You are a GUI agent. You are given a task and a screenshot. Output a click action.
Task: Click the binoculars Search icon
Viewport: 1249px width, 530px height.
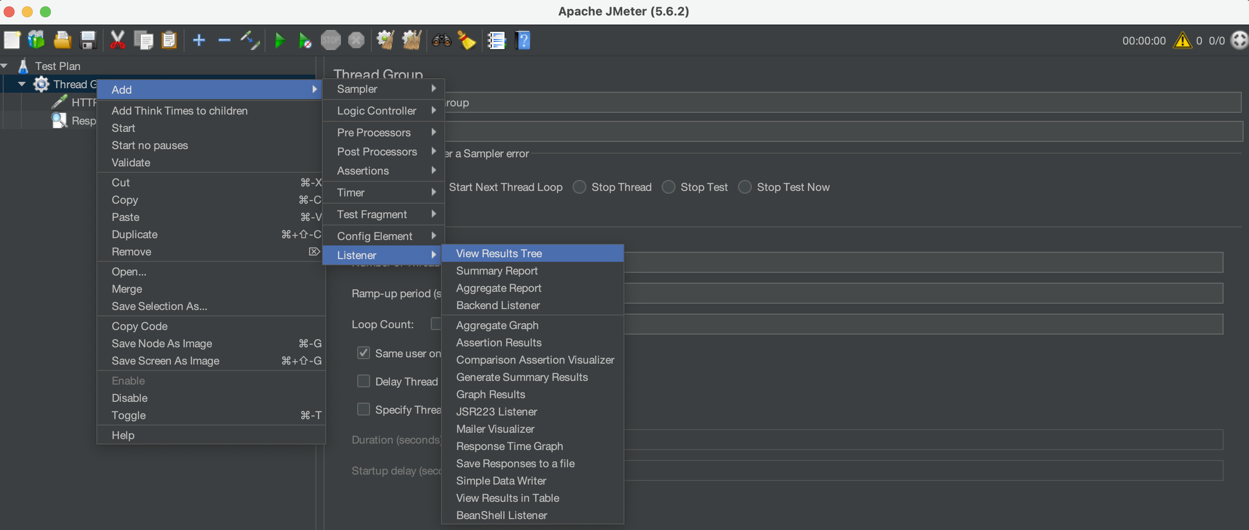[x=441, y=40]
